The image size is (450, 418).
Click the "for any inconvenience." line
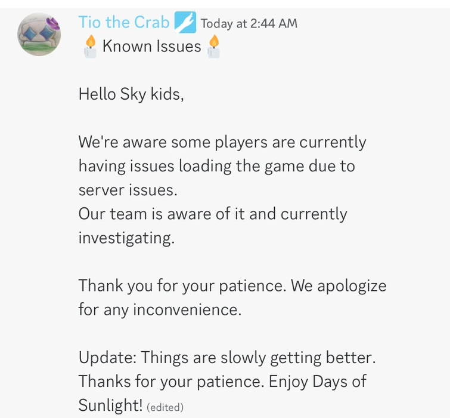point(160,309)
